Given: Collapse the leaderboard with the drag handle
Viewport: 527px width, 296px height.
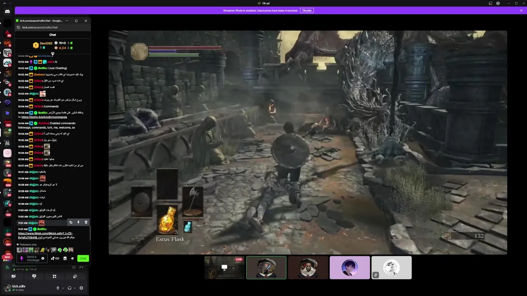Looking at the screenshot, I should click(x=53, y=53).
